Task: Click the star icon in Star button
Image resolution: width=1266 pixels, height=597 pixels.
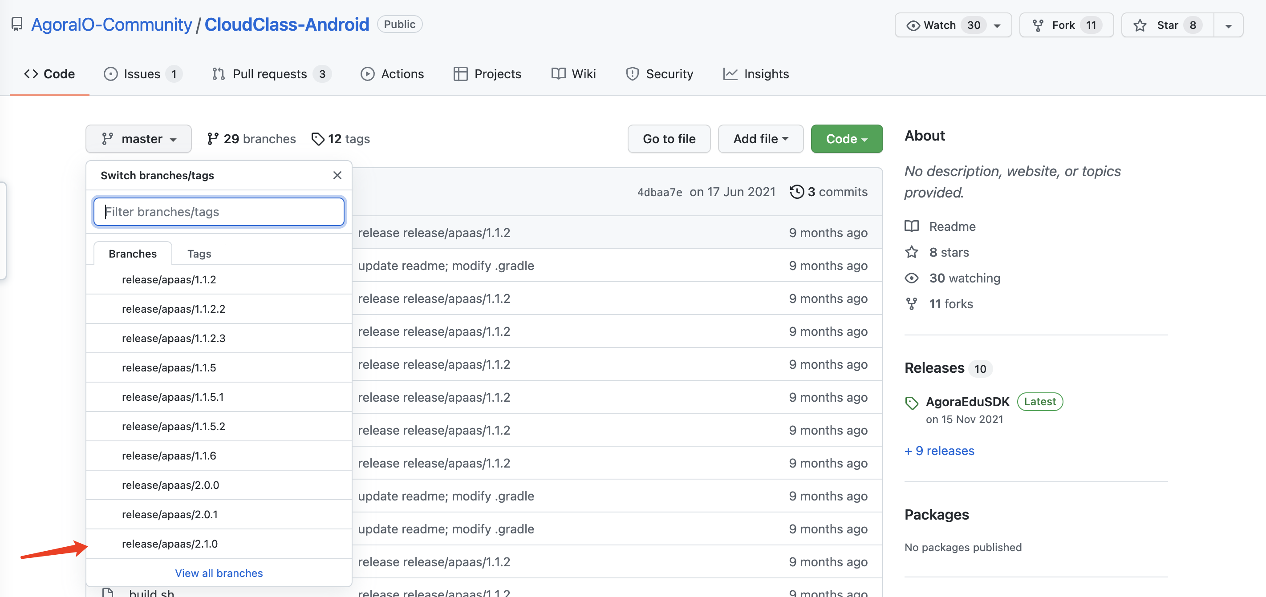Action: pyautogui.click(x=1140, y=25)
